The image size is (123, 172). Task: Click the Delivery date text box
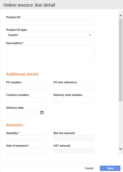[22, 113]
